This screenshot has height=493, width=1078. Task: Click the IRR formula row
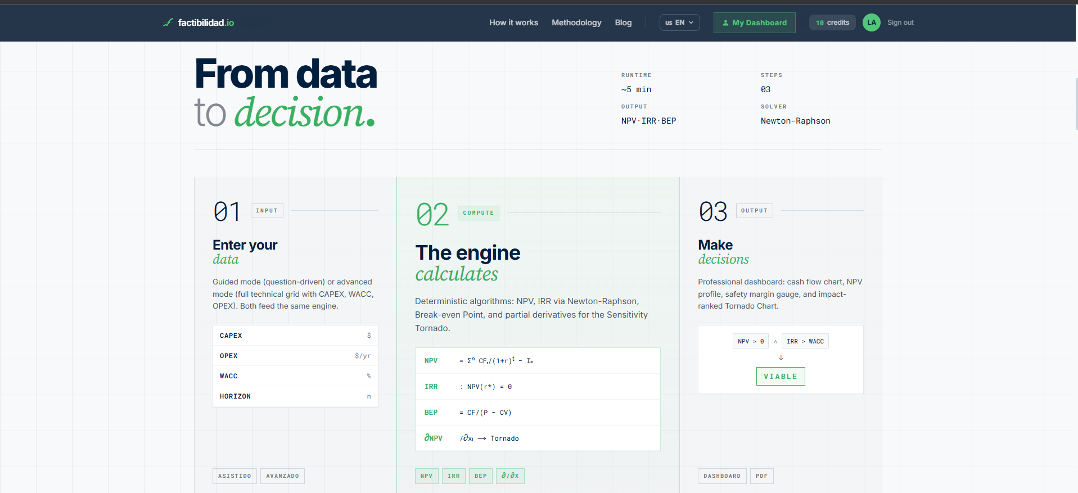point(538,387)
